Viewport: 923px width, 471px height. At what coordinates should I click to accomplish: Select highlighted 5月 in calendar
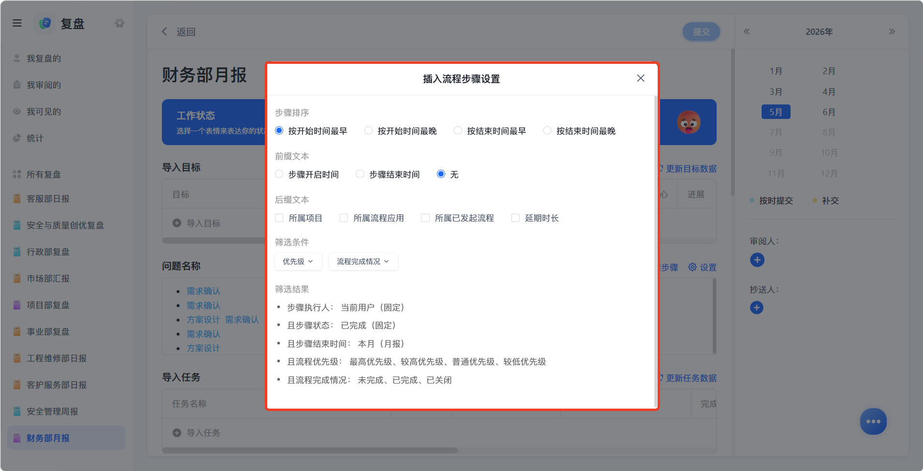point(776,112)
